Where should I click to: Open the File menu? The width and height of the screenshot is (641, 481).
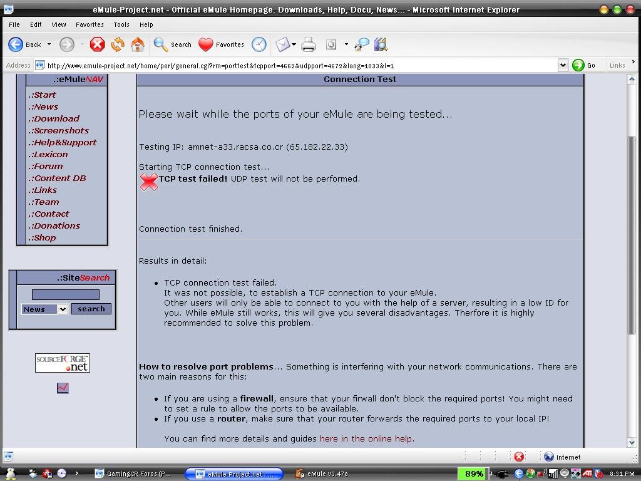pyautogui.click(x=14, y=24)
